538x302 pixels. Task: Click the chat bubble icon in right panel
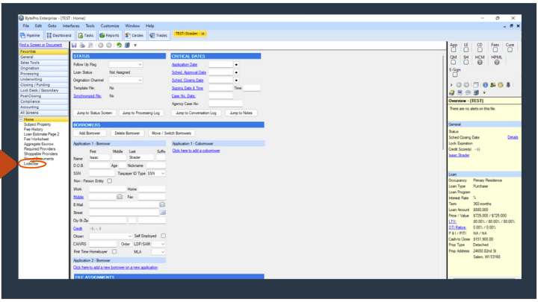coord(468,92)
